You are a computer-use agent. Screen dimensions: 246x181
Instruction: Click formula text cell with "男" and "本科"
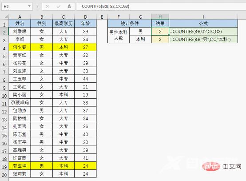click(x=203, y=39)
